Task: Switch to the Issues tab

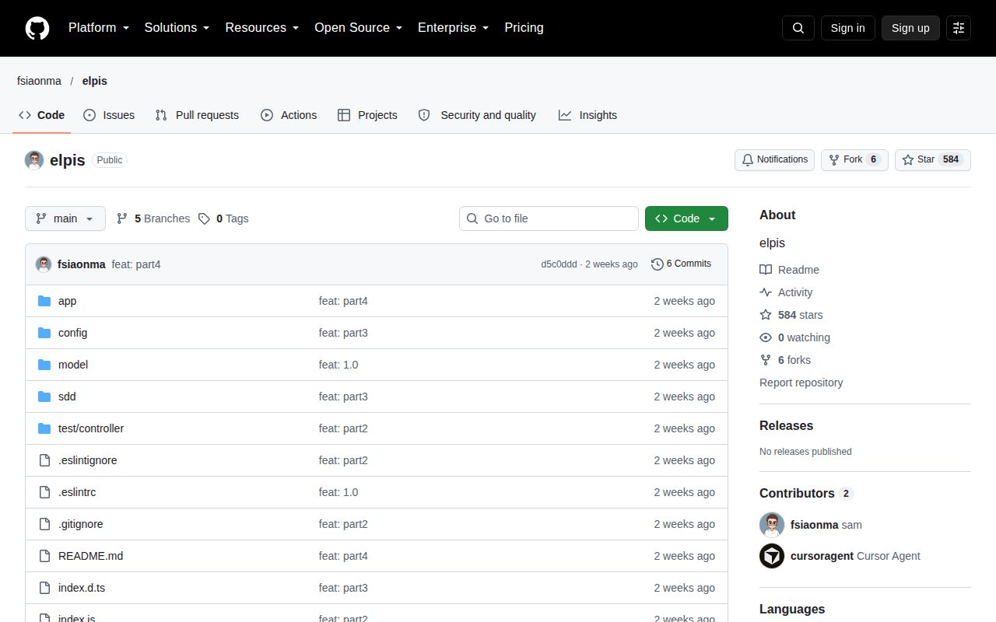Action: 109,115
